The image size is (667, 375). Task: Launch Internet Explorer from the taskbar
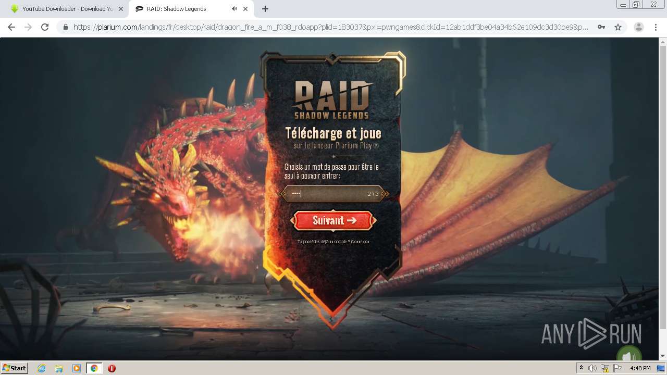[41, 368]
